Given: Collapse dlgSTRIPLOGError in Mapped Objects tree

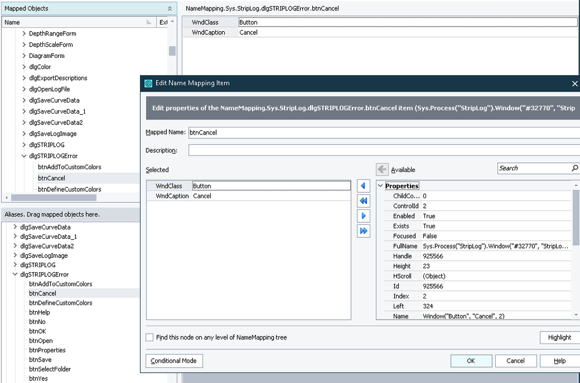Looking at the screenshot, I should pos(24,156).
